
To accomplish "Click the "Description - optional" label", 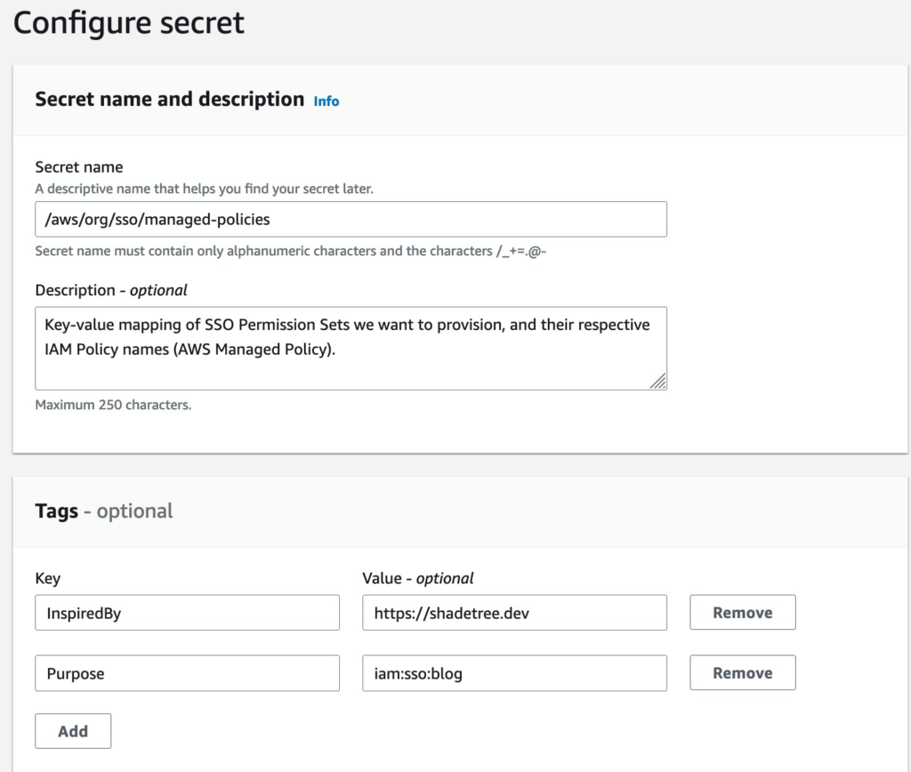I will pyautogui.click(x=111, y=290).
